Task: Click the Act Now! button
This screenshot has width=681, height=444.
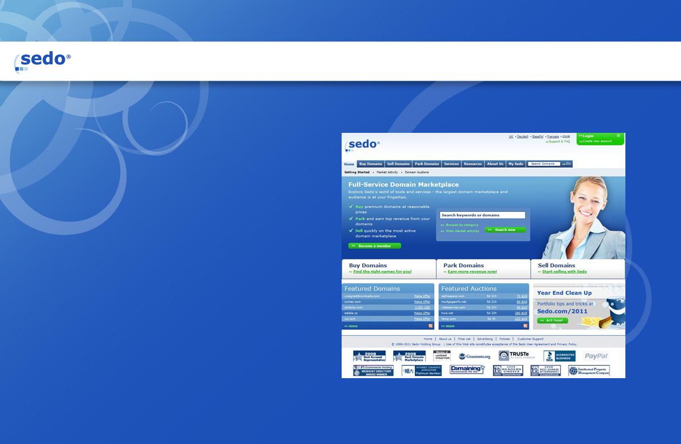Action: [552, 320]
